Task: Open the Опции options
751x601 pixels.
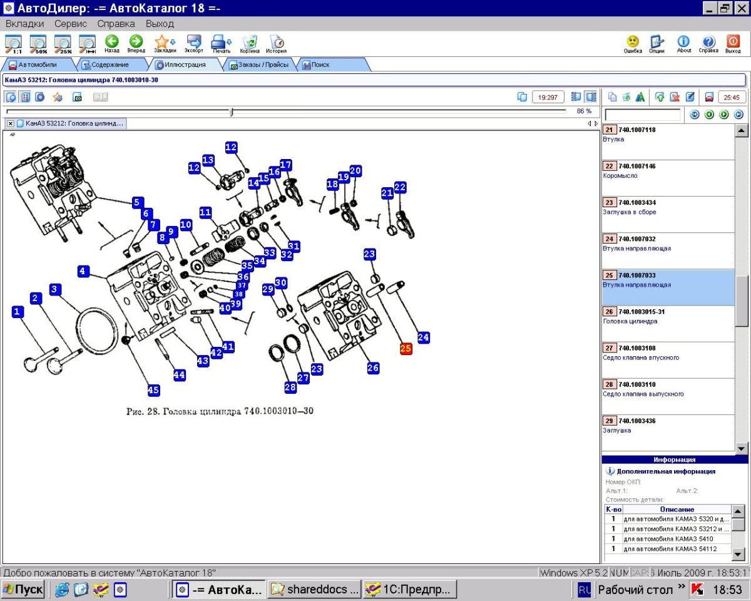Action: click(656, 43)
